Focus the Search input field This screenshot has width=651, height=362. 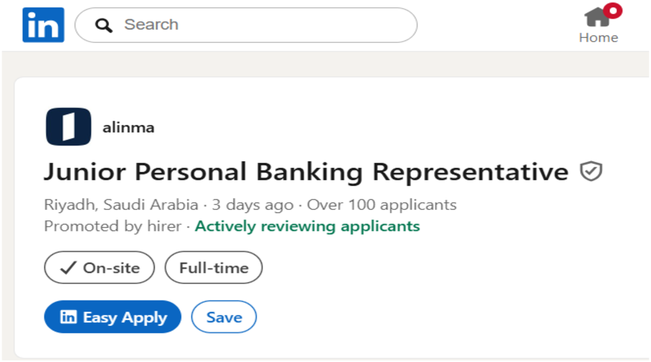[x=253, y=25]
